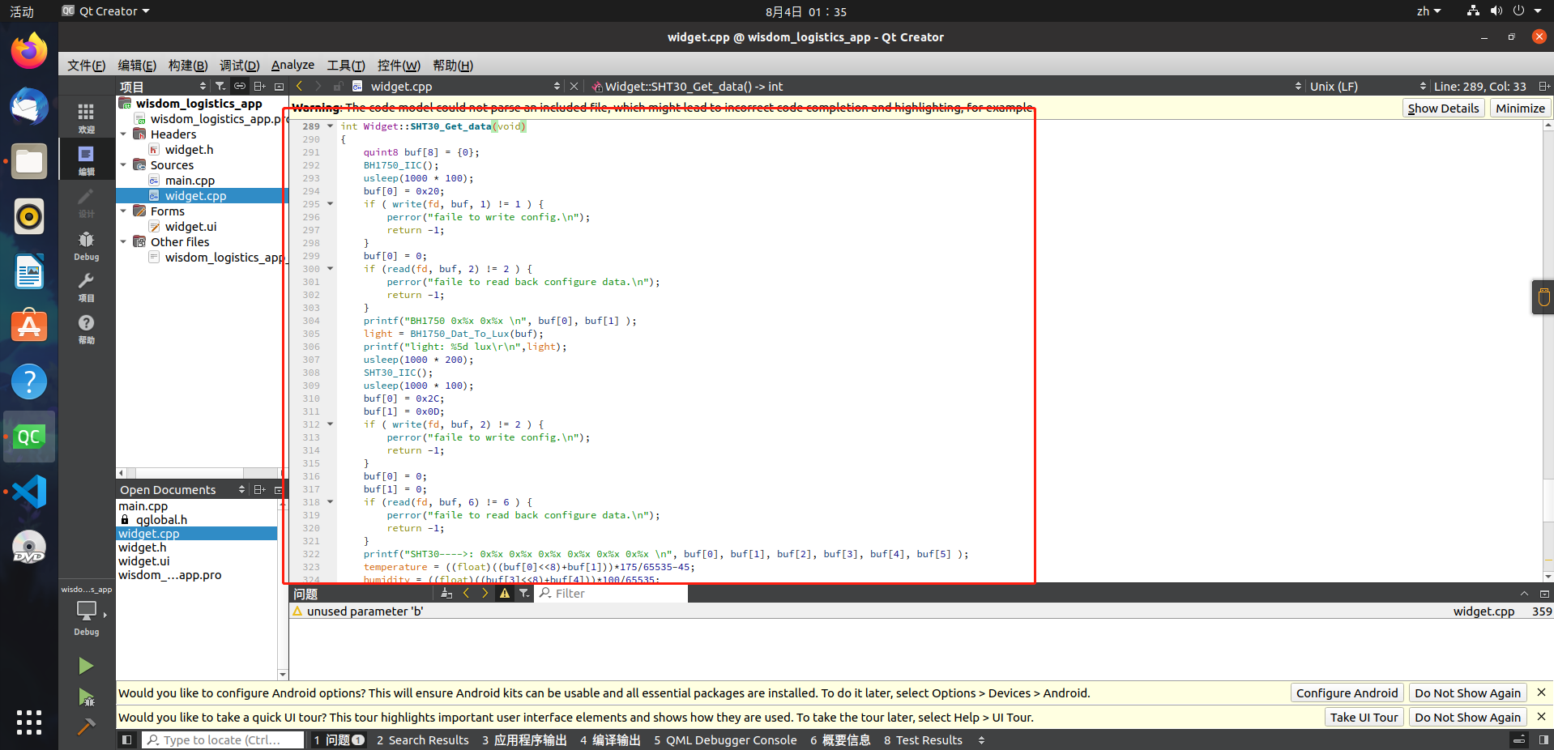Maximize the issues output pane

click(x=1524, y=593)
